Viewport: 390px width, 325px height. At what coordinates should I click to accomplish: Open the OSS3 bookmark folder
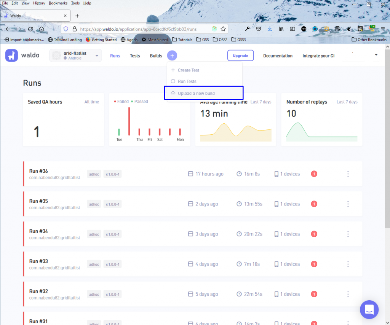tap(238, 40)
